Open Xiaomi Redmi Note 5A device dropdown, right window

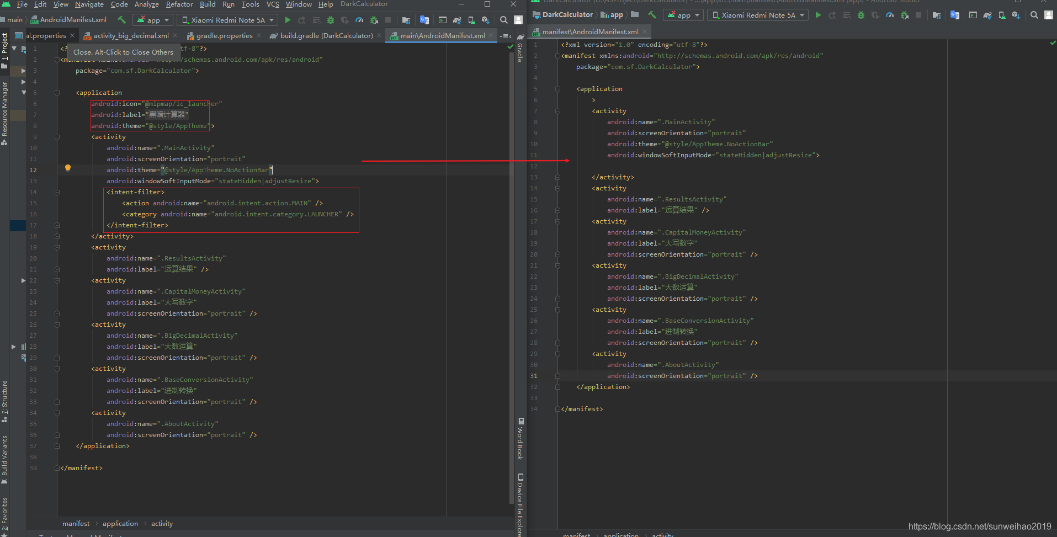pyautogui.click(x=758, y=15)
